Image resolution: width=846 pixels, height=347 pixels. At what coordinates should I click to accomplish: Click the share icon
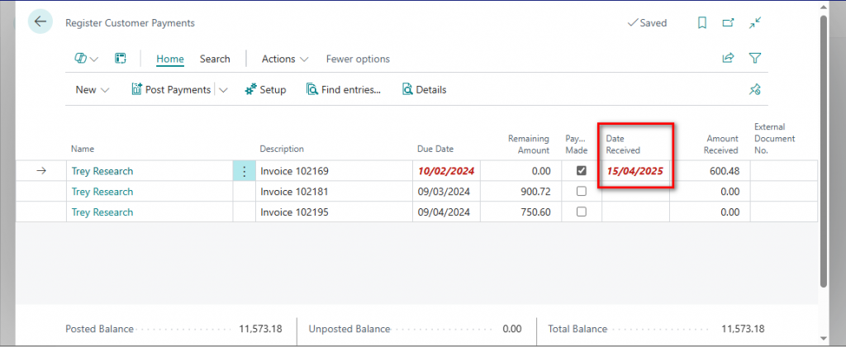728,59
